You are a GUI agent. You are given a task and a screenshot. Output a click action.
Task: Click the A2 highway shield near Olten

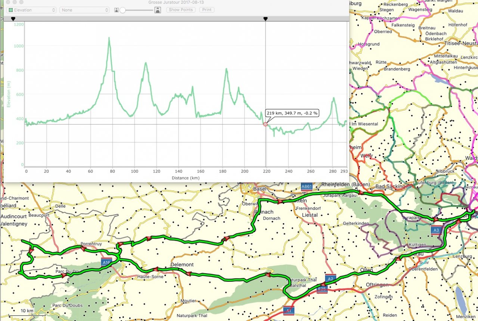330,278
